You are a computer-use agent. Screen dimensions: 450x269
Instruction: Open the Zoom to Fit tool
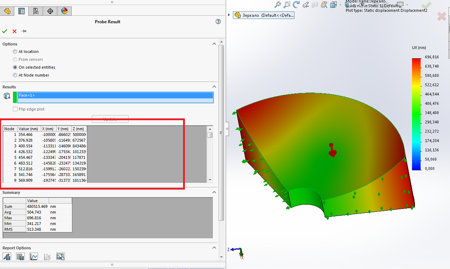278,5
